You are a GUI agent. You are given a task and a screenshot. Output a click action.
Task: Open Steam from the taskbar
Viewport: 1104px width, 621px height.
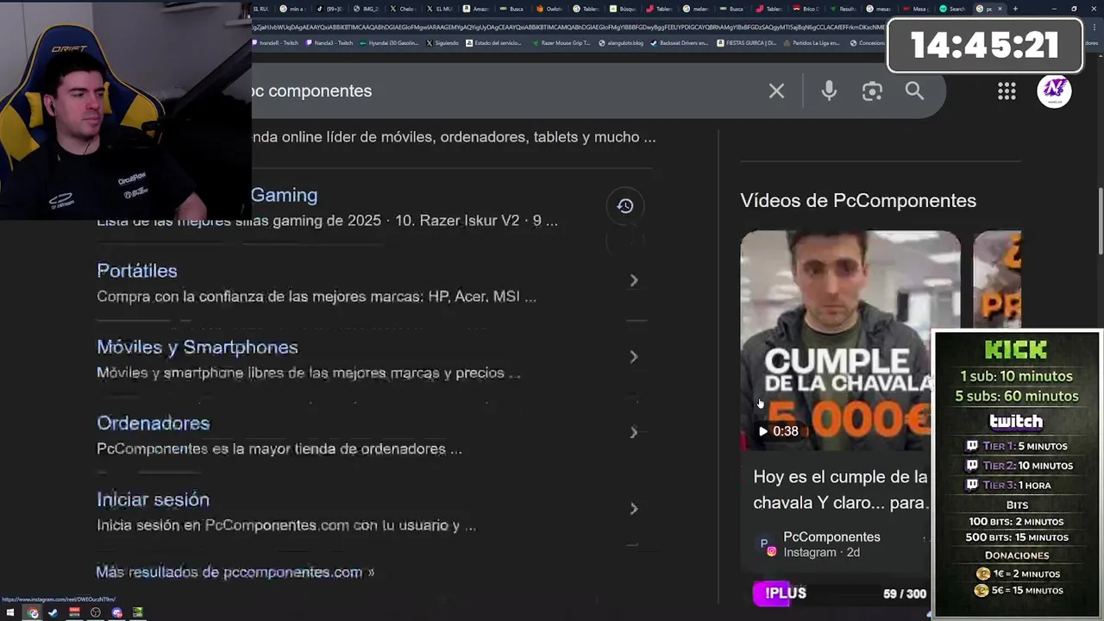click(x=53, y=612)
